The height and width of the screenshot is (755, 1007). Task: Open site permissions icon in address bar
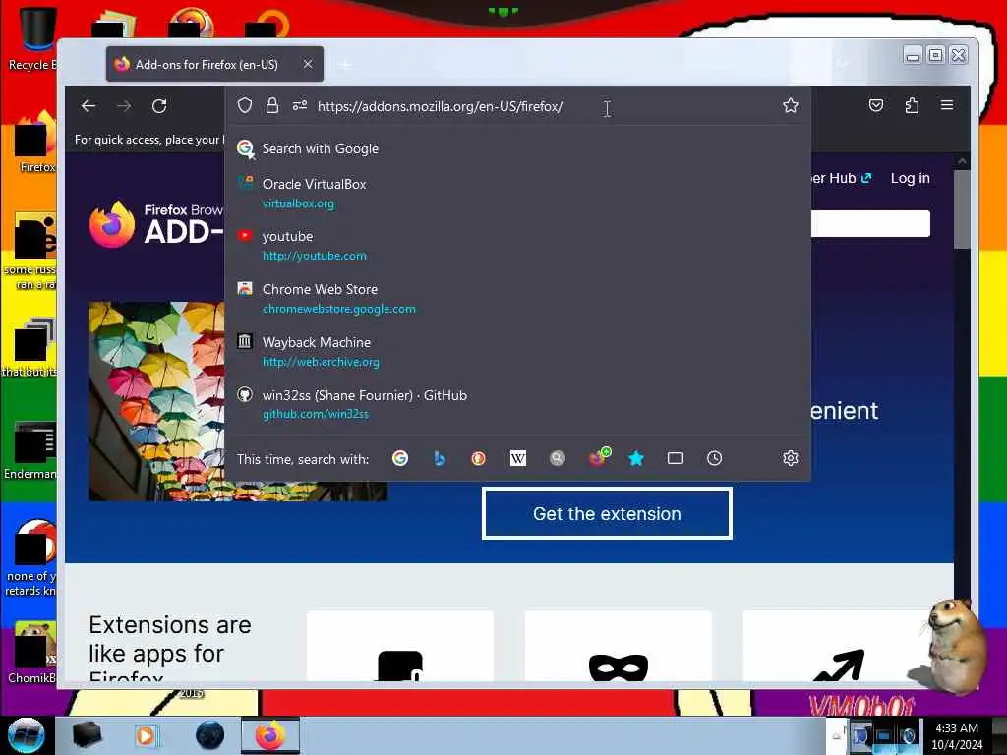tap(300, 105)
